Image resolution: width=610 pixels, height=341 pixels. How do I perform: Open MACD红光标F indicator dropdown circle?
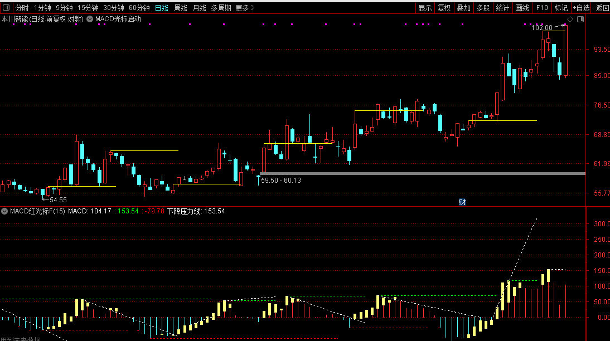click(x=4, y=211)
